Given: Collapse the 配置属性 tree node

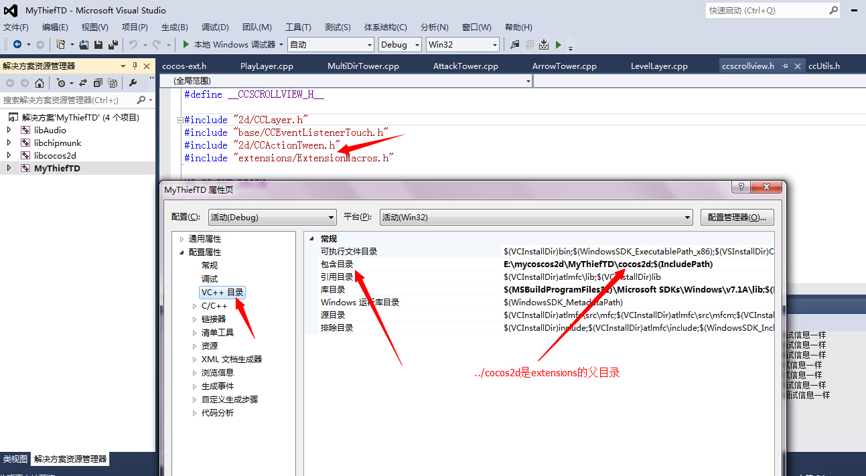Looking at the screenshot, I should [182, 252].
